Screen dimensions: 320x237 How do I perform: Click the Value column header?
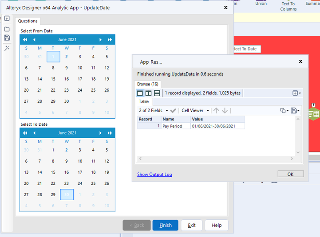[x=217, y=119]
